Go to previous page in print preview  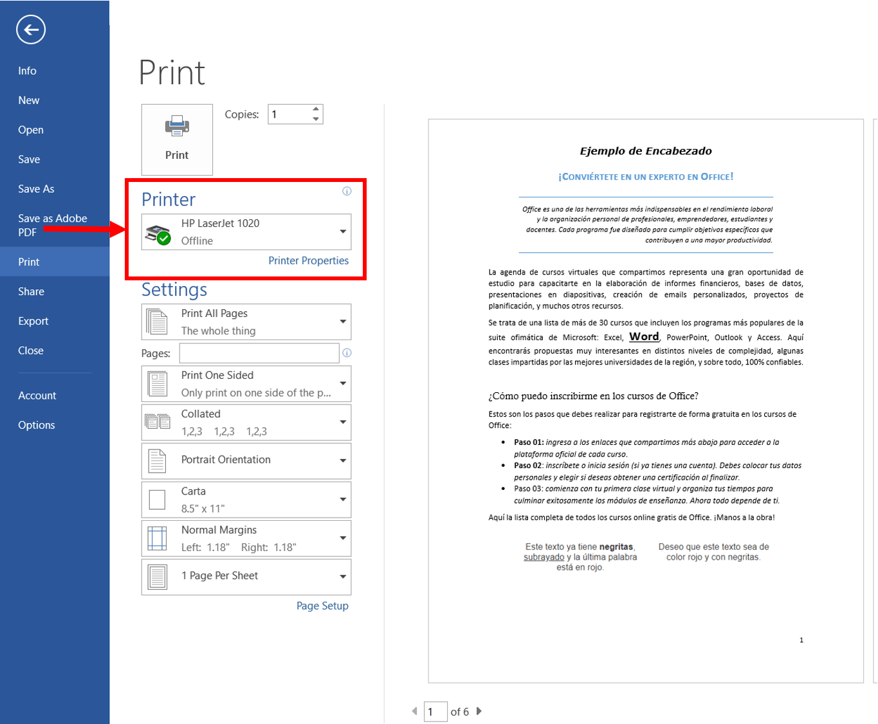414,711
